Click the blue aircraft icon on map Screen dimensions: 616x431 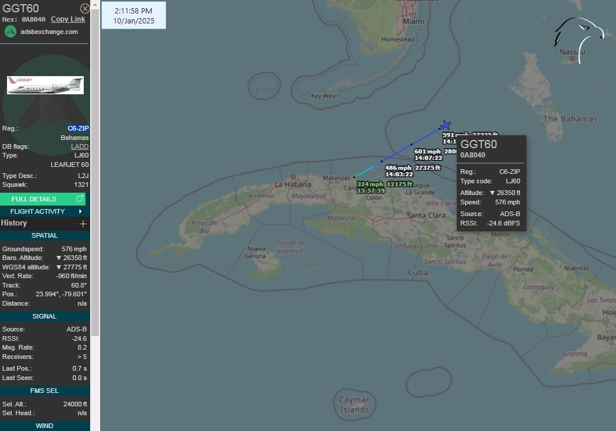coord(446,125)
